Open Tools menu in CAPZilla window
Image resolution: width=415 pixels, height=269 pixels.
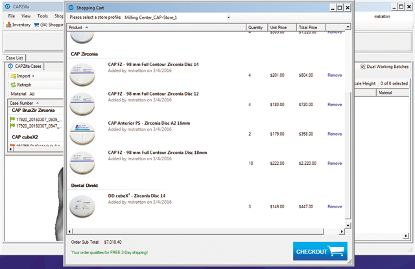pyautogui.click(x=42, y=16)
